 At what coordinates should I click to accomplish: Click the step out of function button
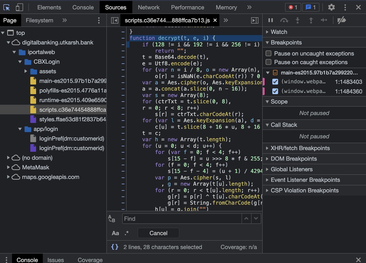click(311, 20)
